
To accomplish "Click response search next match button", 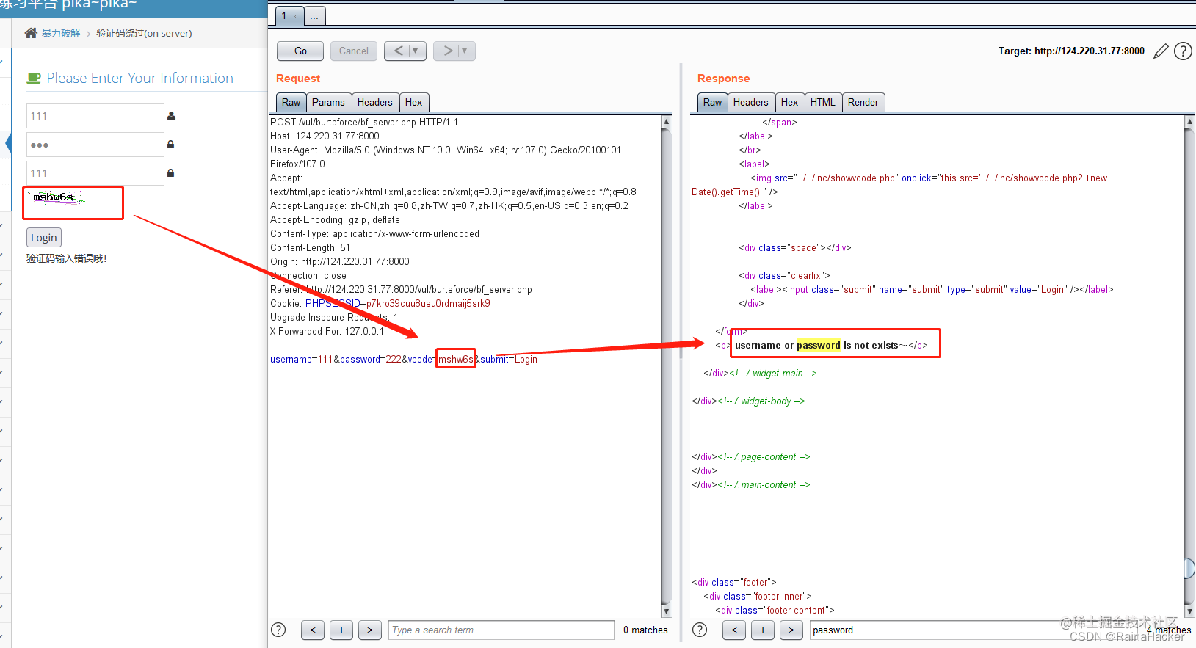I will tap(791, 630).
